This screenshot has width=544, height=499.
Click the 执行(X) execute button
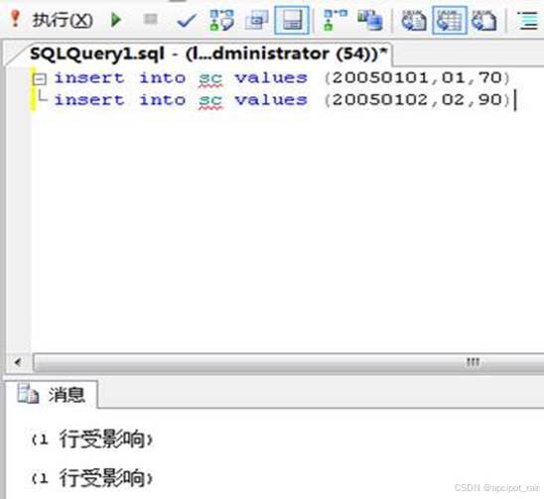[x=63, y=20]
